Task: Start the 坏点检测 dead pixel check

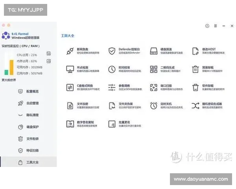Action: [83, 69]
